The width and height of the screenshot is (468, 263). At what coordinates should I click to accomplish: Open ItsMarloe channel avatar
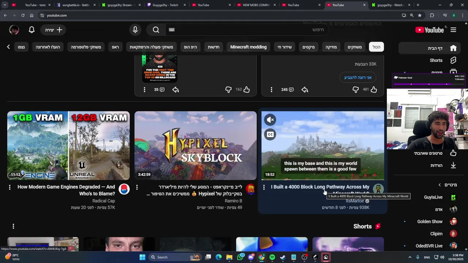378,189
